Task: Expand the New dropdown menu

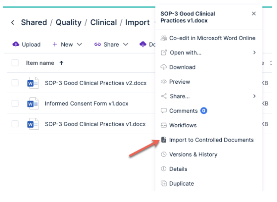Action: (67, 44)
